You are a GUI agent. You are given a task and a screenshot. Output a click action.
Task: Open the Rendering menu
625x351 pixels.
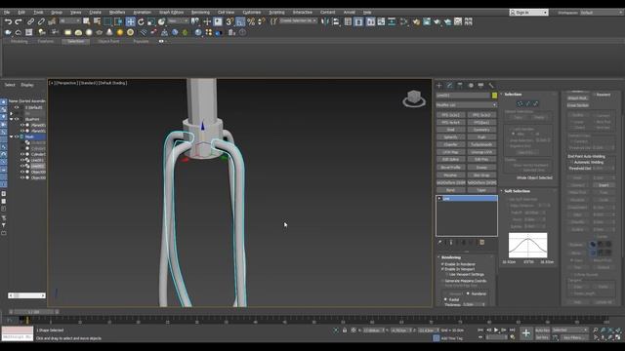pyautogui.click(x=200, y=13)
